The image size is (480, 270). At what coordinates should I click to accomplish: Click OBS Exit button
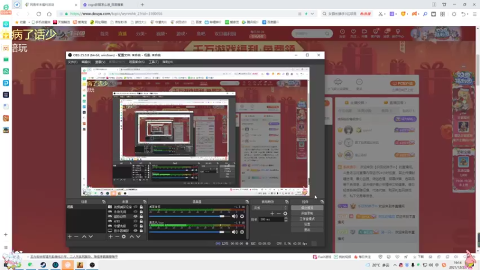point(307,230)
